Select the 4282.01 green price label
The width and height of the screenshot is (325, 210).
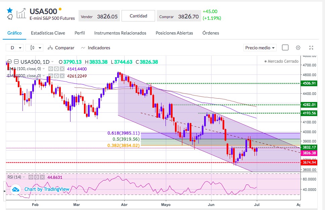[x=309, y=105]
